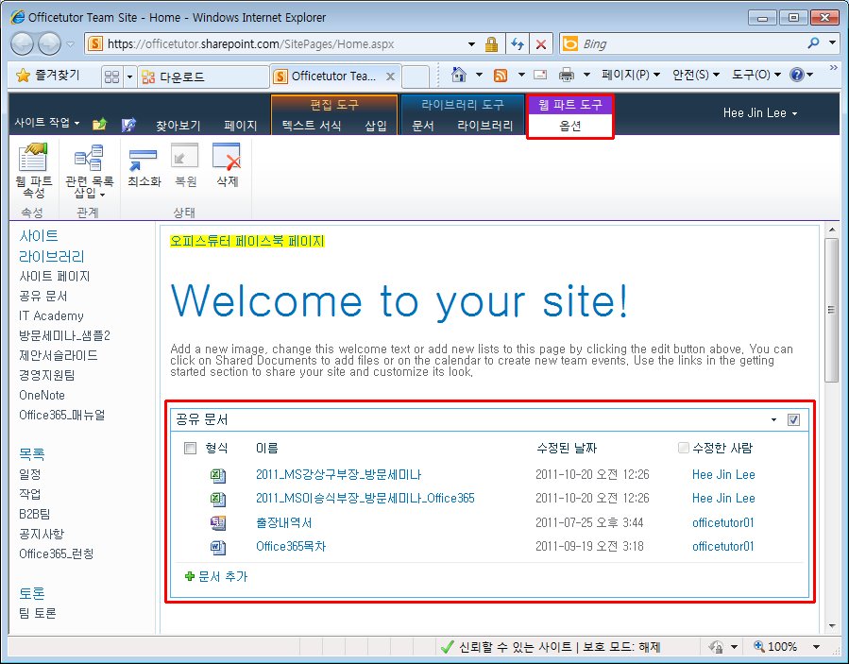Viewport: 849px width, 664px height.
Task: Stop loading with the red X icon
Action: (x=540, y=43)
